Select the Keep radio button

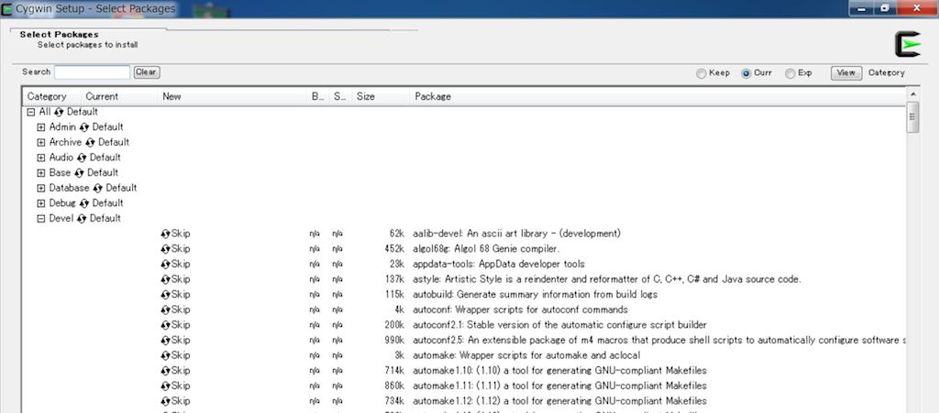click(x=701, y=73)
